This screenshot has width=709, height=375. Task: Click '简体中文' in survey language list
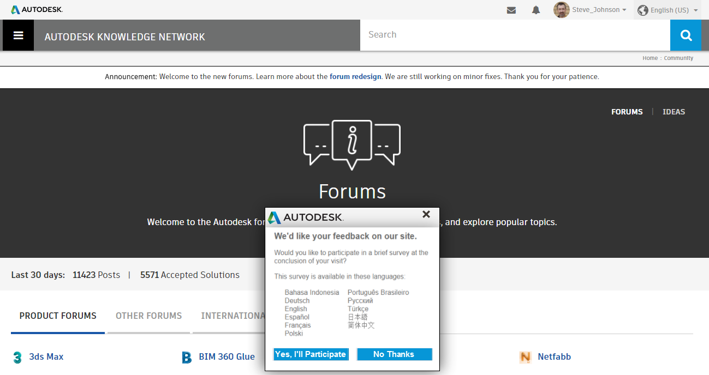[x=361, y=325]
